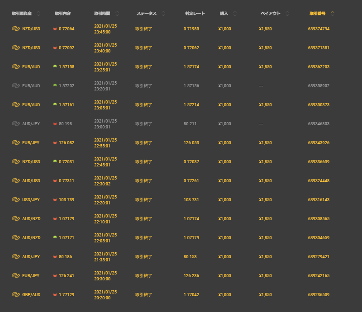Click the red down arrow beside 1.77129
The height and width of the screenshot is (312, 362).
(55, 294)
